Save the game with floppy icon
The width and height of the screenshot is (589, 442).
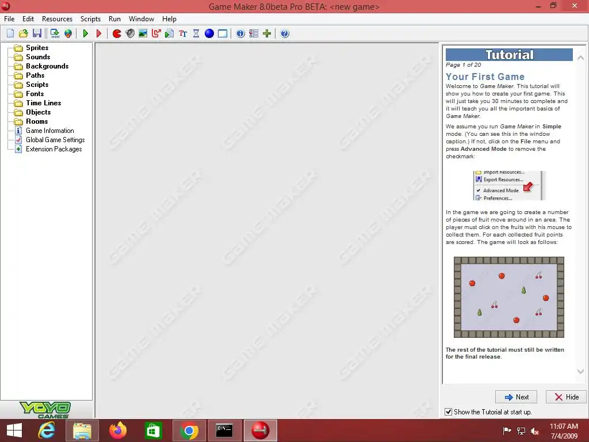pos(37,33)
